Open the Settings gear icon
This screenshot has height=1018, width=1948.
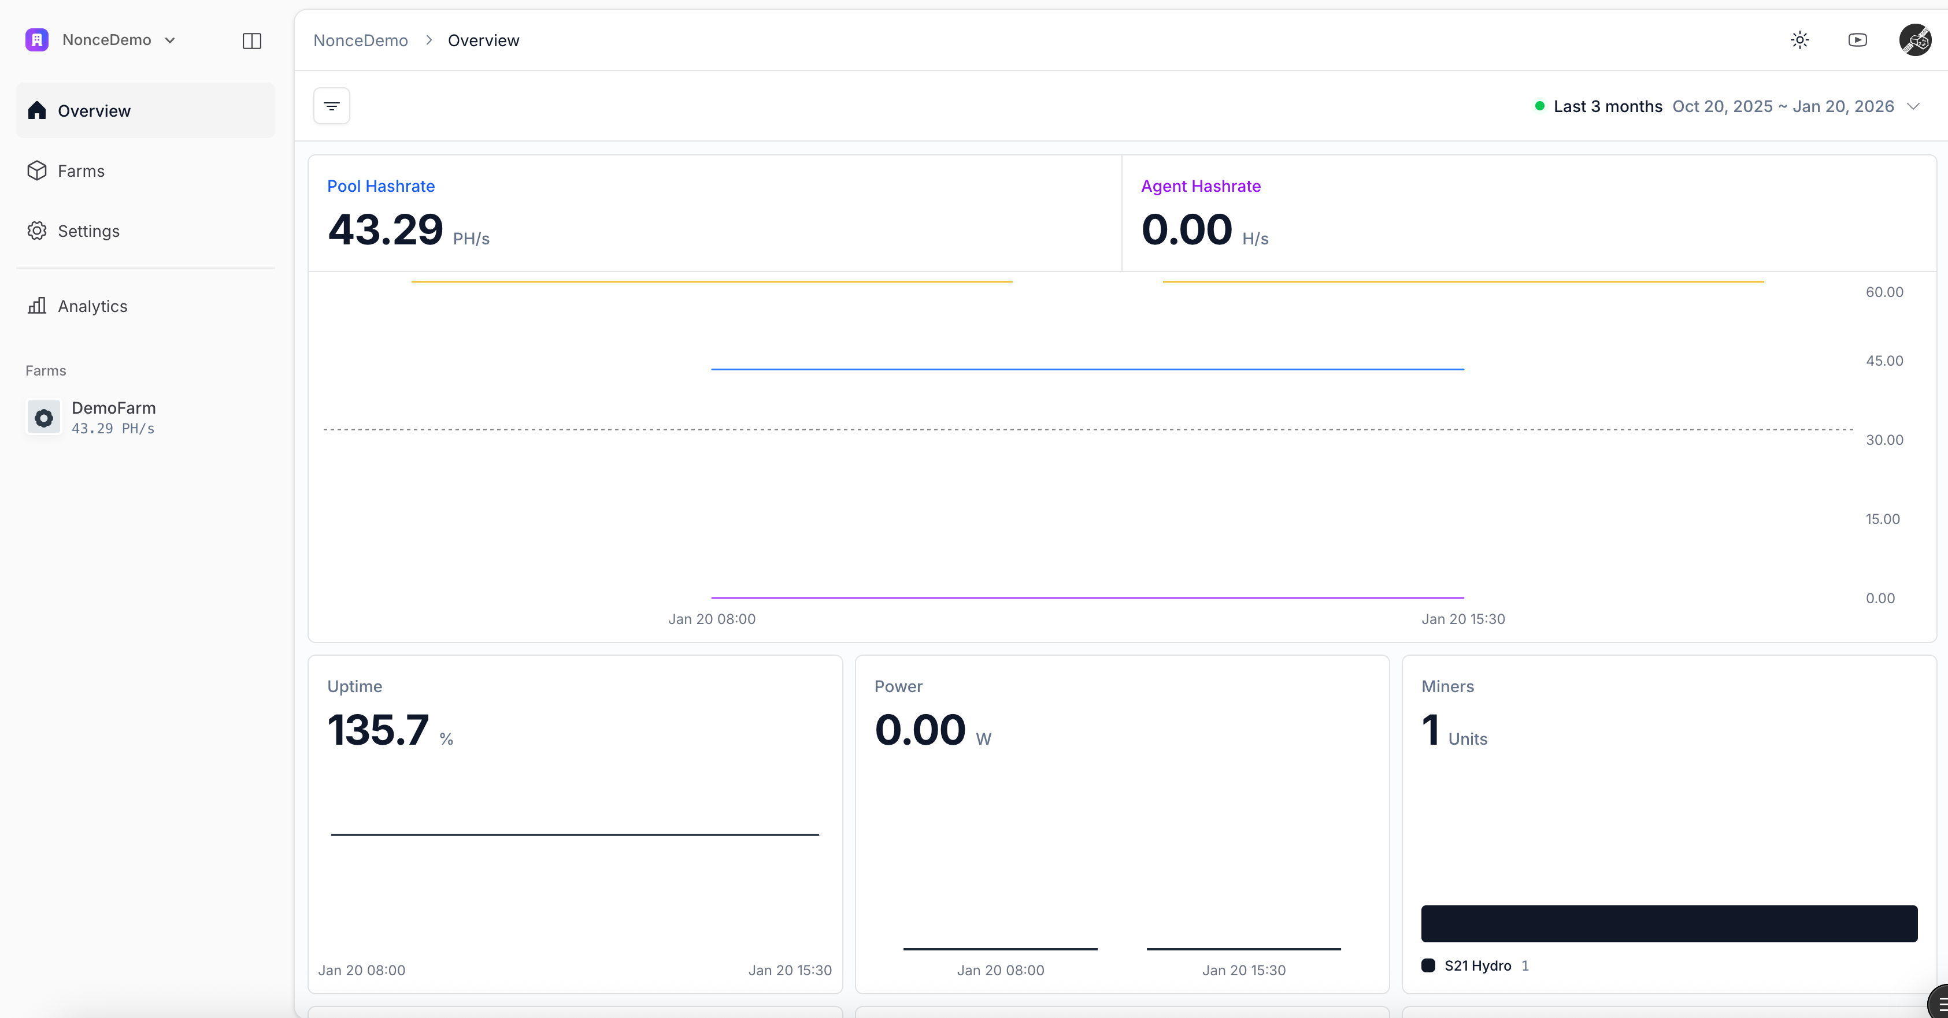tap(38, 231)
